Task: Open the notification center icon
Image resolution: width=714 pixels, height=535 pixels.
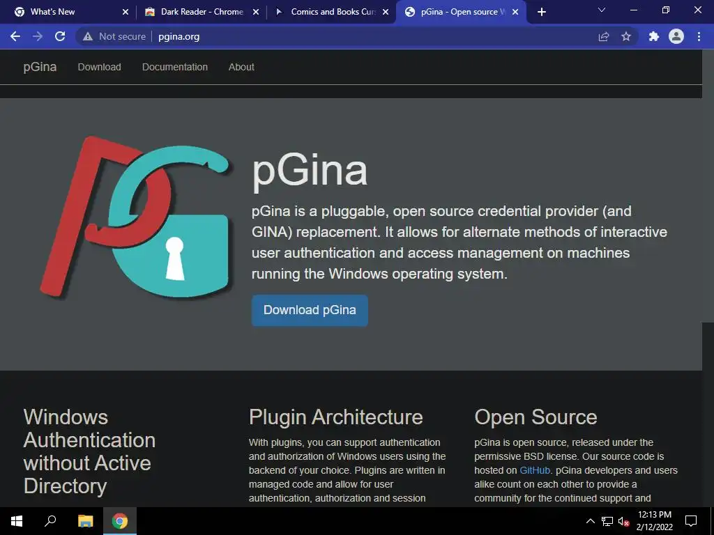Action: 691,521
